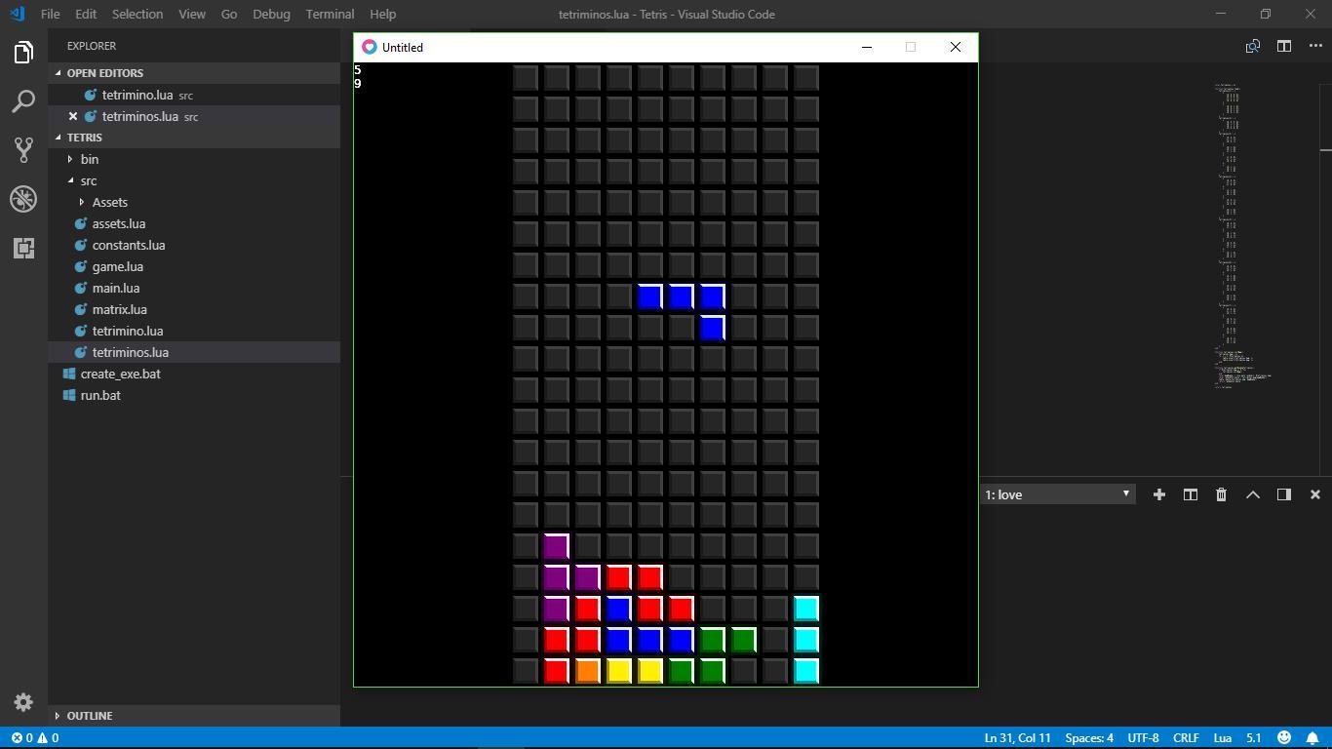
Task: Split the terminal panel
Action: tap(1191, 494)
